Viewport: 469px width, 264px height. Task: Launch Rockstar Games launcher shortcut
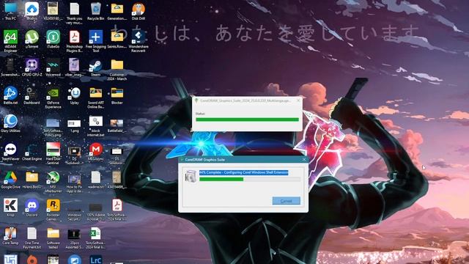(53, 210)
